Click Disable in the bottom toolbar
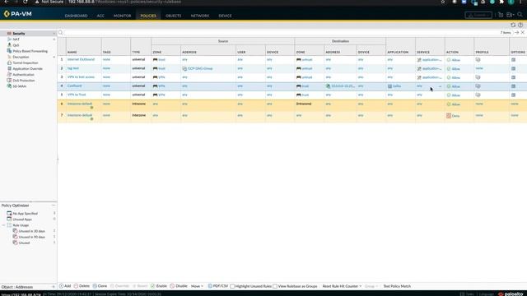This screenshot has width=527, height=296. click(x=179, y=286)
